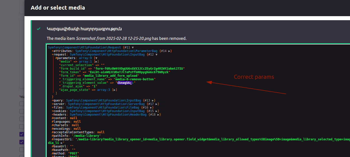Collapse the Request {#11 object dump
The width and height of the screenshot is (350, 157).
133,47
